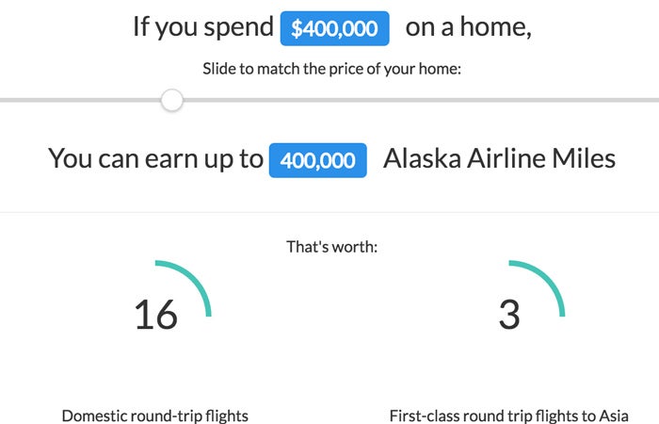The width and height of the screenshot is (659, 424).
Task: Click the "on a home," heading text
Action: (x=468, y=27)
